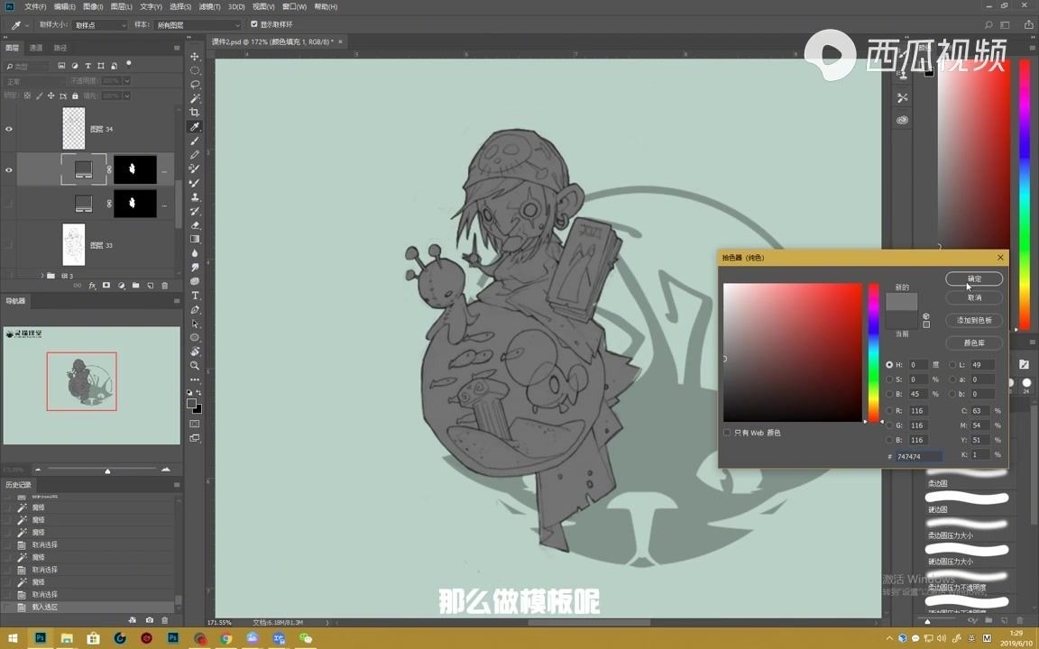Enable the 只有 Web 颜色 checkbox

[727, 433]
